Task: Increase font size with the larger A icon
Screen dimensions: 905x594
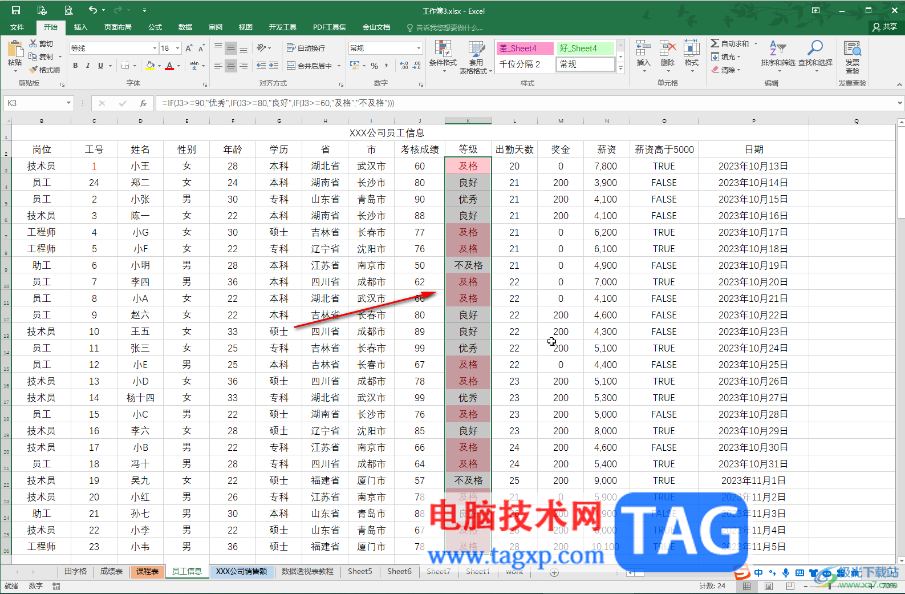Action: (189, 49)
